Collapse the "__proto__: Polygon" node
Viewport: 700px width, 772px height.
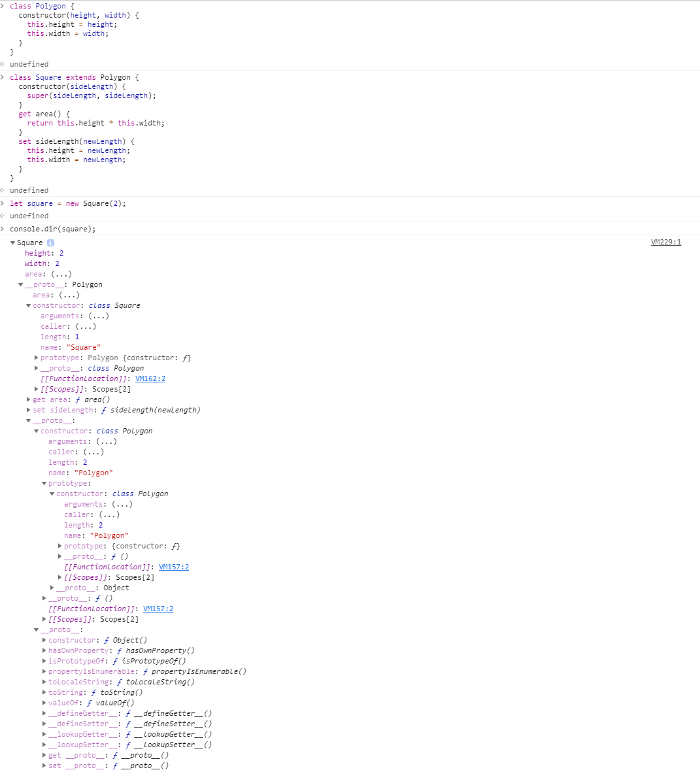click(x=21, y=285)
